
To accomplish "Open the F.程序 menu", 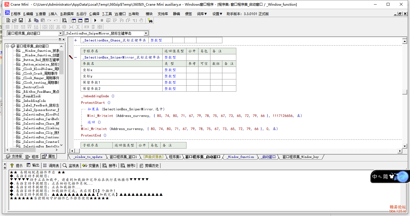I will [16, 14].
